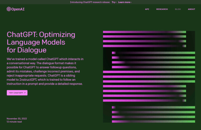Screen dimensions: 201x130
Task: Click the topmost magenta bar in illustration
Action: (144, 32)
